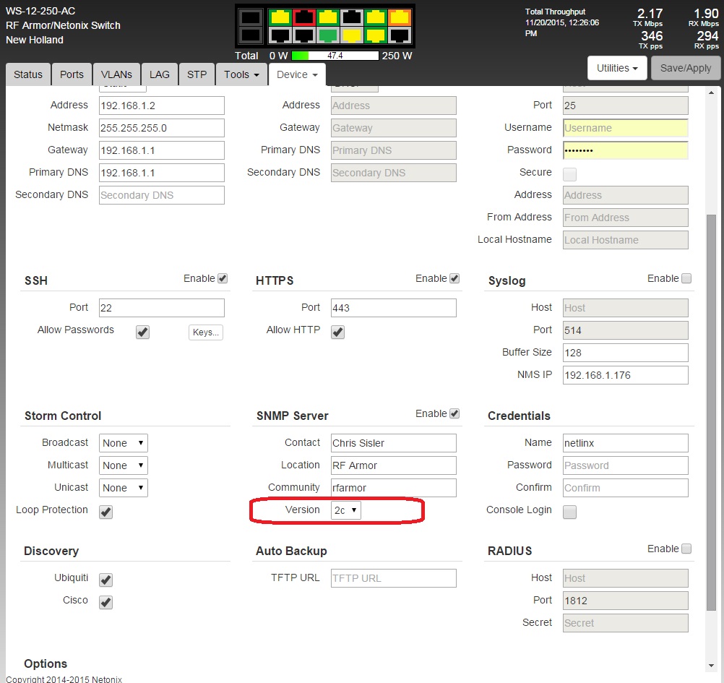Open the SNMP Version dropdown
724x683 pixels.
point(346,510)
